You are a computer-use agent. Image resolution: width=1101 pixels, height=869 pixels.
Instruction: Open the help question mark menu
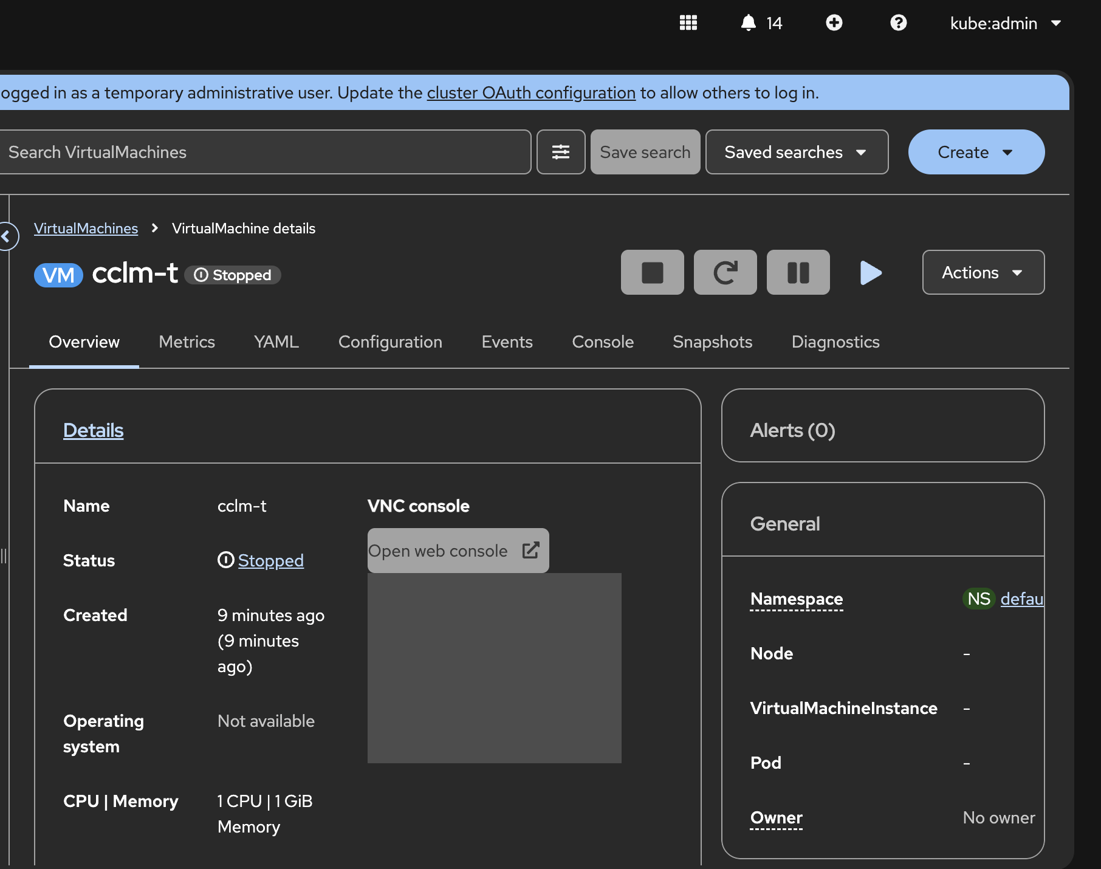[x=898, y=23]
